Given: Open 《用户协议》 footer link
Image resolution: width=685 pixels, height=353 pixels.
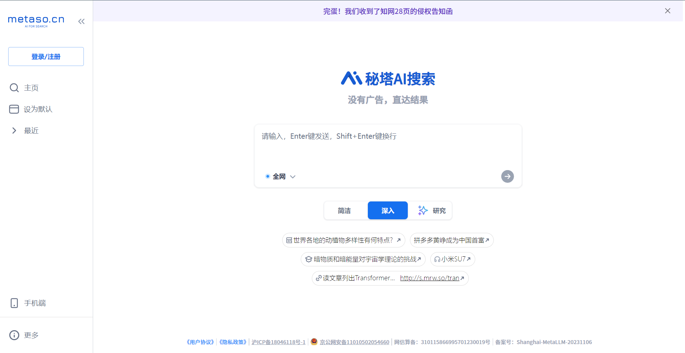Looking at the screenshot, I should 200,342.
